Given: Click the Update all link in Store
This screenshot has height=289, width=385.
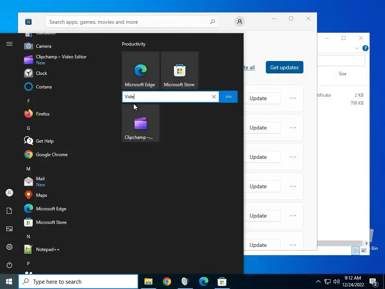Looking at the screenshot, I should (x=249, y=68).
